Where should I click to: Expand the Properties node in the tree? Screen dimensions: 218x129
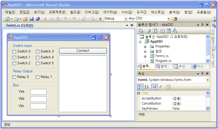[145, 47]
